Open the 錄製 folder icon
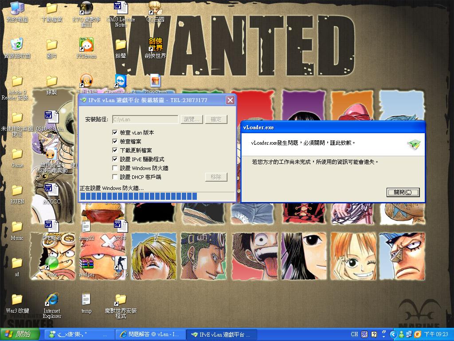 [x=51, y=85]
